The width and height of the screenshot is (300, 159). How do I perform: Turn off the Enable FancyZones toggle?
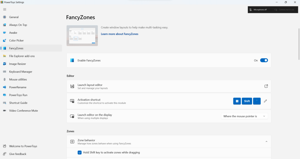pyautogui.click(x=264, y=60)
